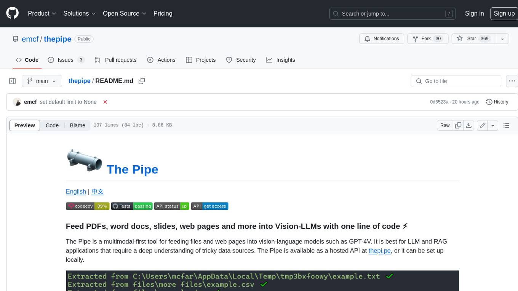Click the failed checks red X icon
518x291 pixels.
click(106, 102)
